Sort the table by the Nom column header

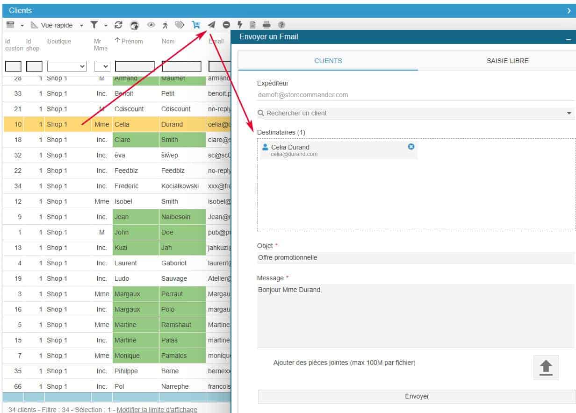[168, 41]
